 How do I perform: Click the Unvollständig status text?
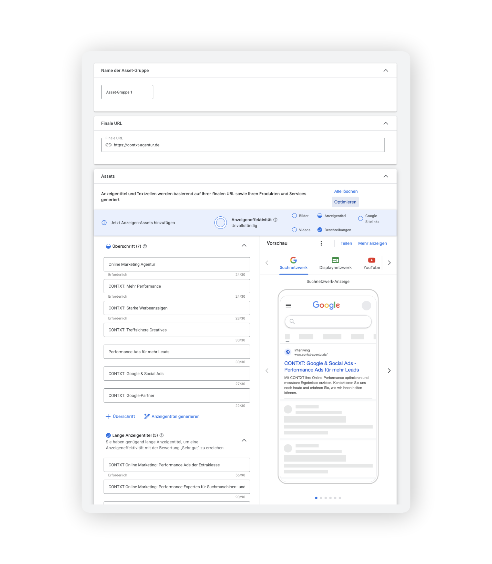tap(244, 226)
